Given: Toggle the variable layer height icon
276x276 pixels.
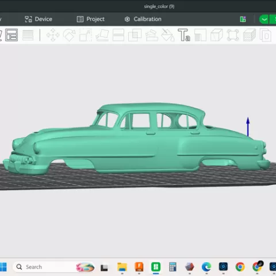Looking at the screenshot, I should pos(28,35).
